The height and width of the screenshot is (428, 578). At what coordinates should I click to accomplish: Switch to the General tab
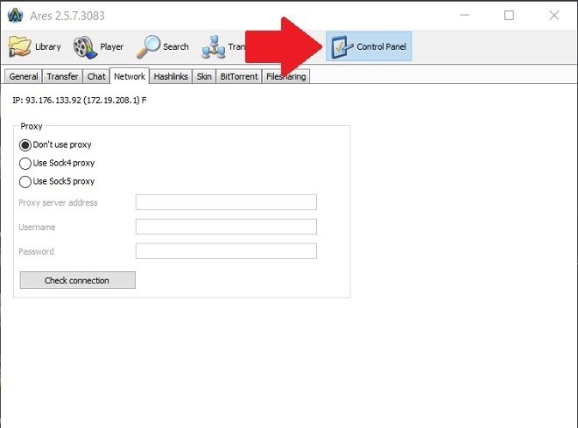click(x=24, y=77)
